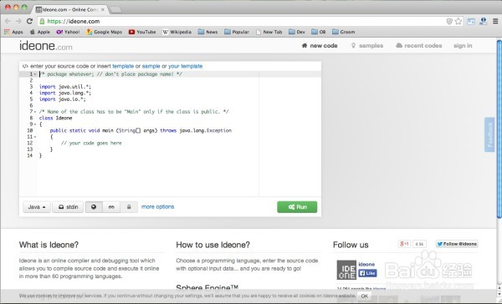502x304 pixels.
Task: Open the Yahoo! bookmark
Action: point(68,32)
